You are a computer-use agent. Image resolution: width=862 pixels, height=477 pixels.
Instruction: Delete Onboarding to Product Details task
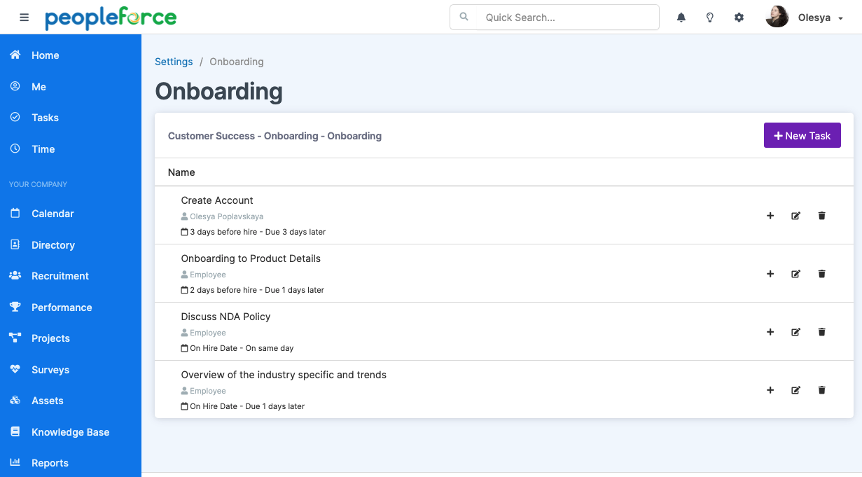click(x=822, y=274)
